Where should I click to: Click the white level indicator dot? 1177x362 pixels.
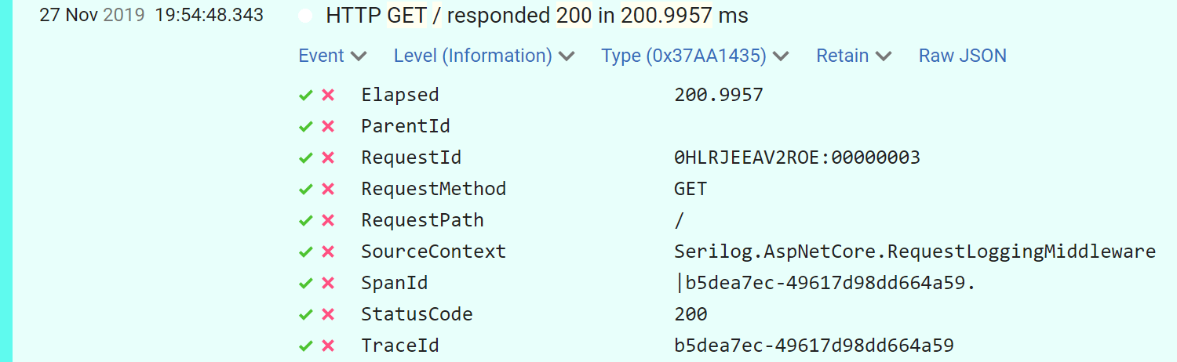(305, 16)
